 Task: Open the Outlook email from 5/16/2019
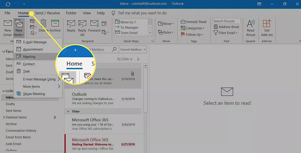103,99
